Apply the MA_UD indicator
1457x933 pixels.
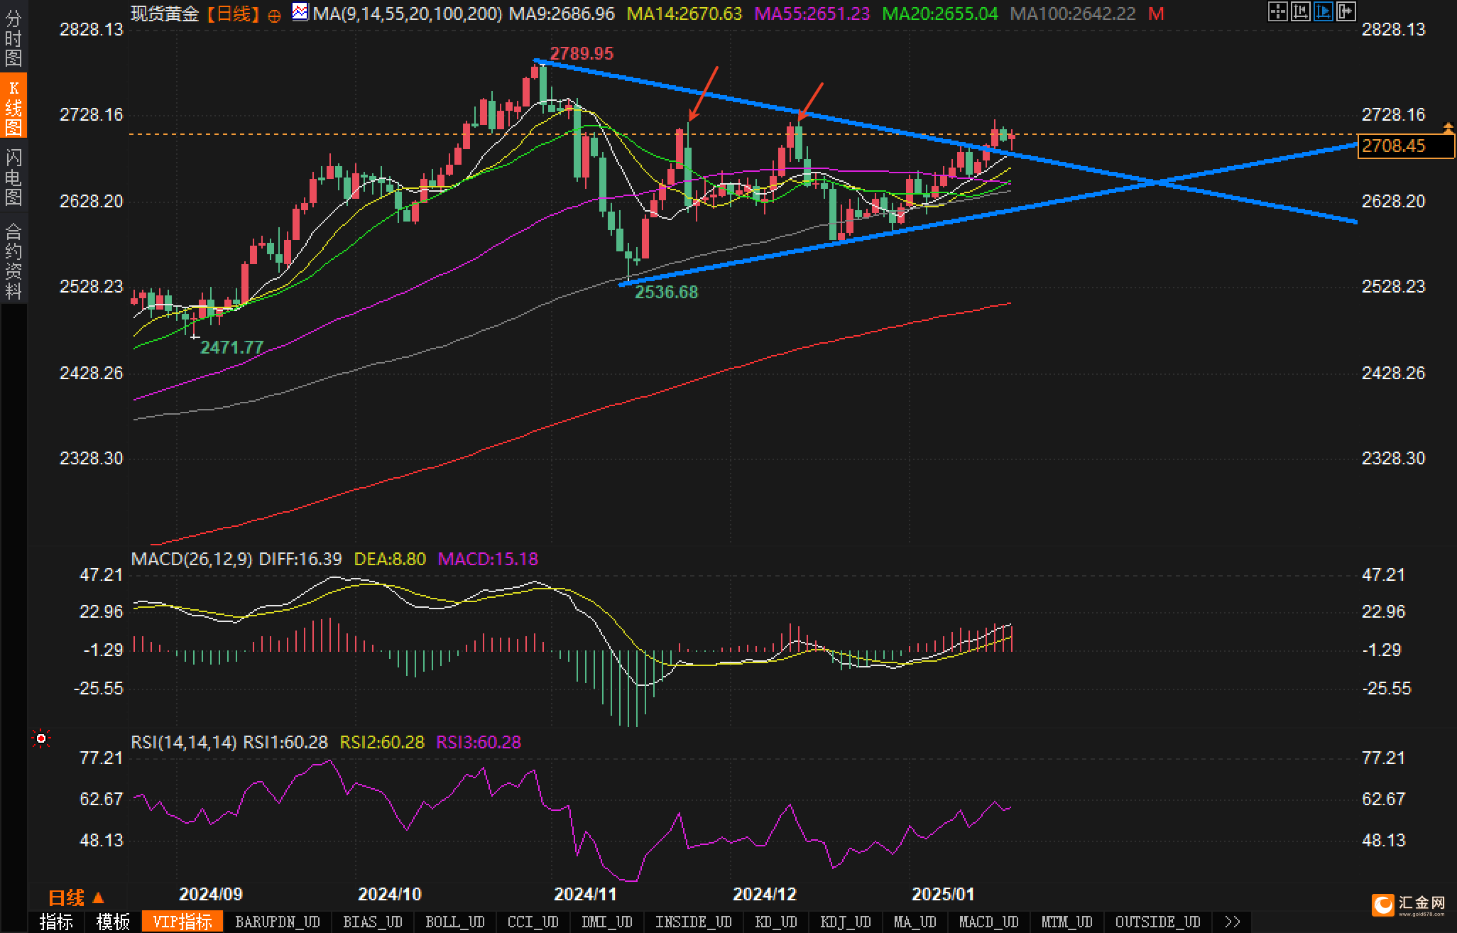tap(915, 922)
